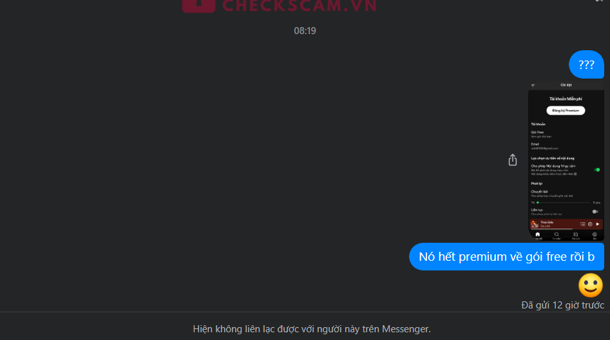Click the crossfade slider handle under Chuyển bài

538,203
